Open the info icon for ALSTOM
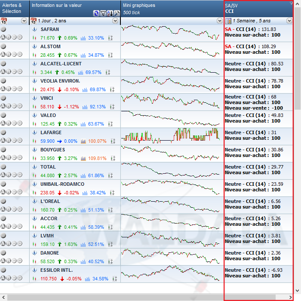Image resolution: width=301 pixels, height=301 pixels. coord(34,46)
